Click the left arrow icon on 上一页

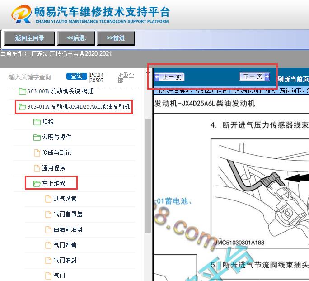[x=157, y=77]
